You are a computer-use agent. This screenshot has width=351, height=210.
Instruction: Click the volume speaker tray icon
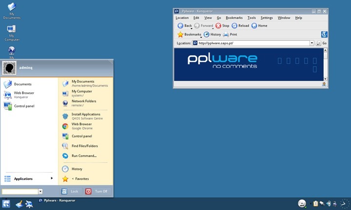click(x=329, y=203)
